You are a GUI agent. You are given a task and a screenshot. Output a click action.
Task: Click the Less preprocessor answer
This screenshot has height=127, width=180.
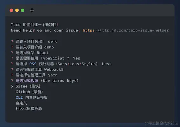[107, 64]
